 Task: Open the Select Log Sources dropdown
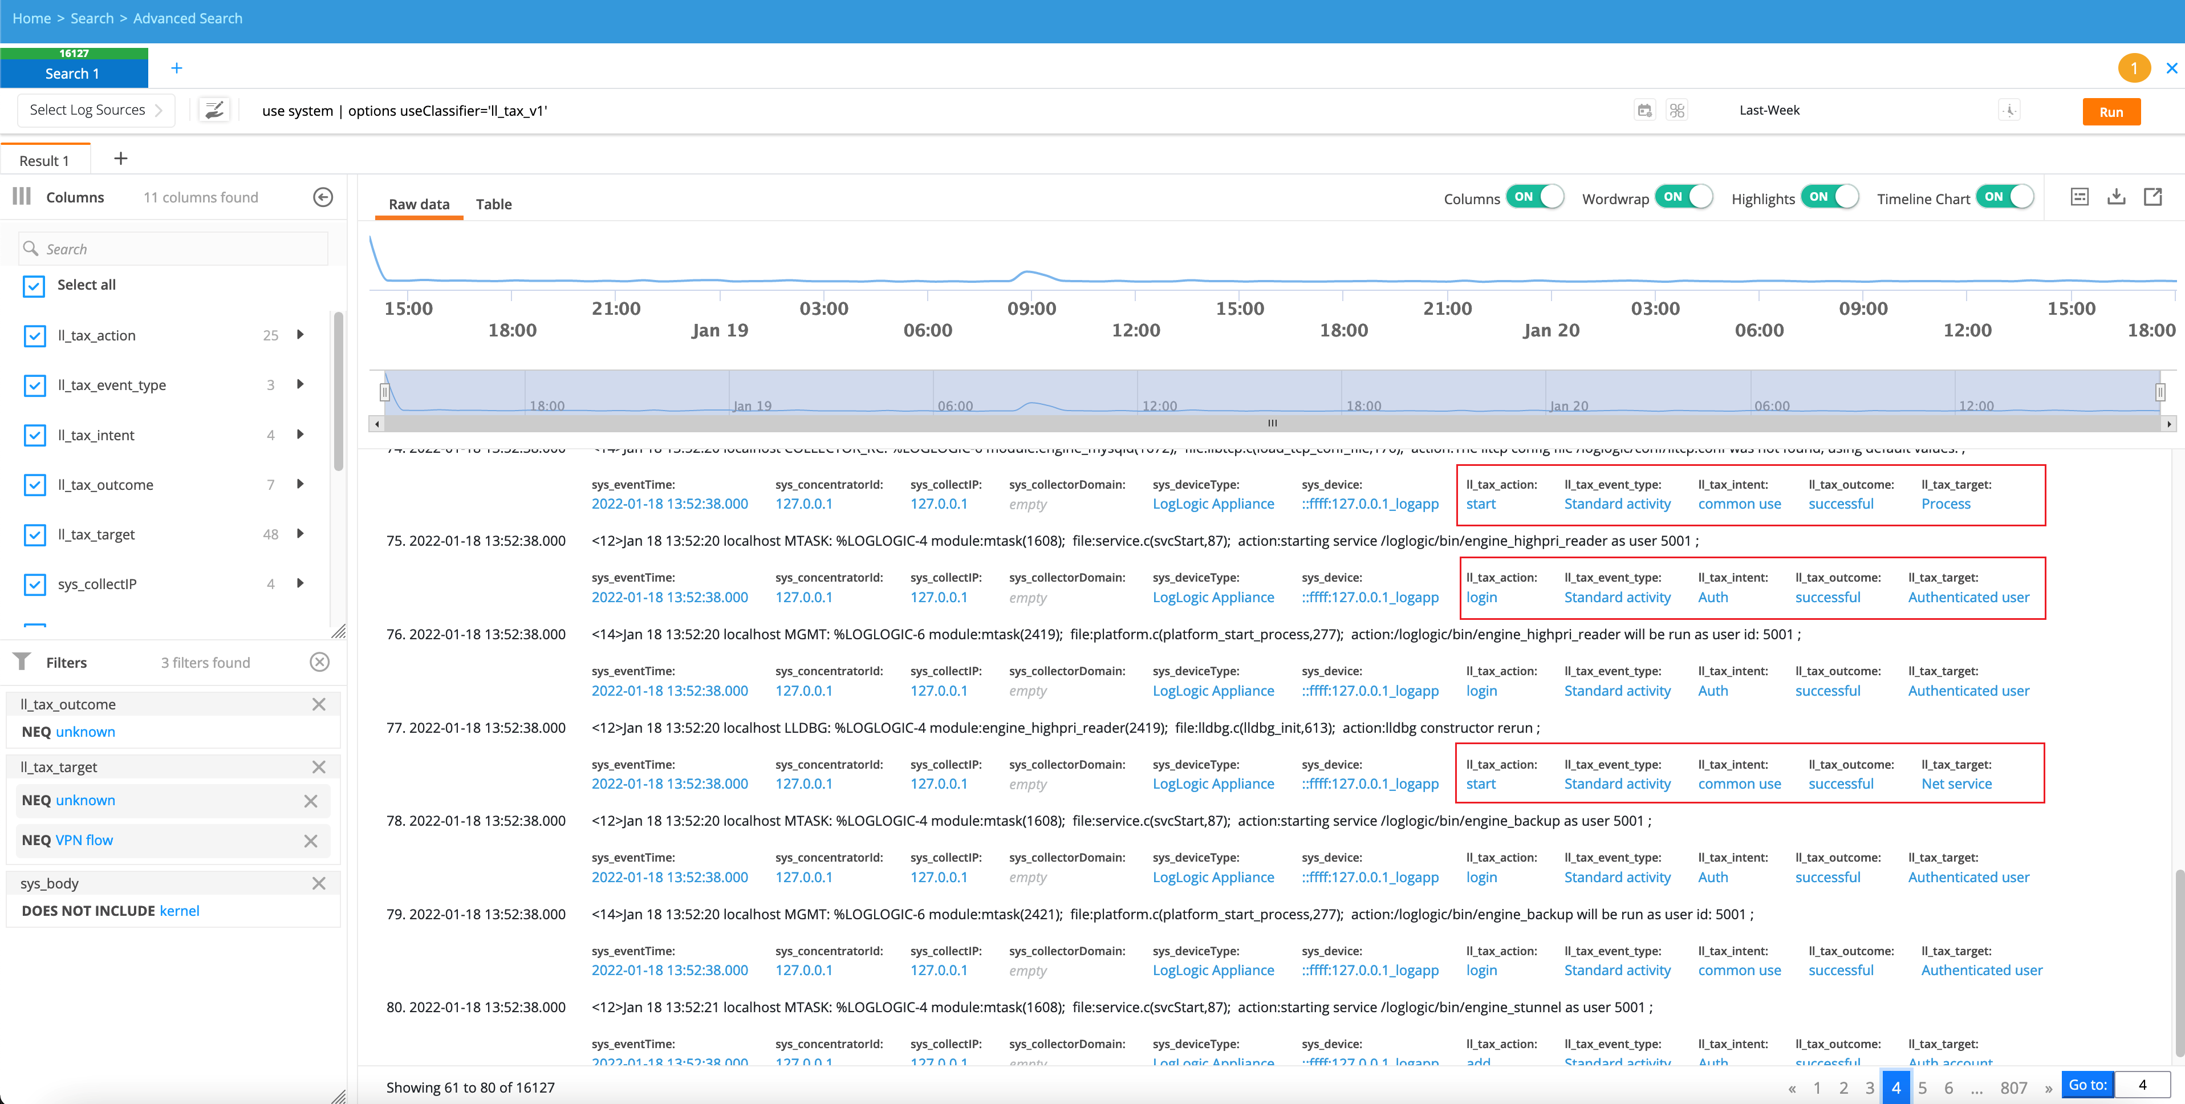coord(96,110)
